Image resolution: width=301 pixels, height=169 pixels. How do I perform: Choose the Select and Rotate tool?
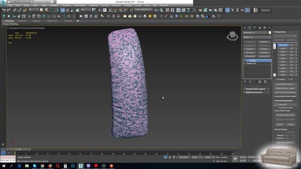coord(68,10)
